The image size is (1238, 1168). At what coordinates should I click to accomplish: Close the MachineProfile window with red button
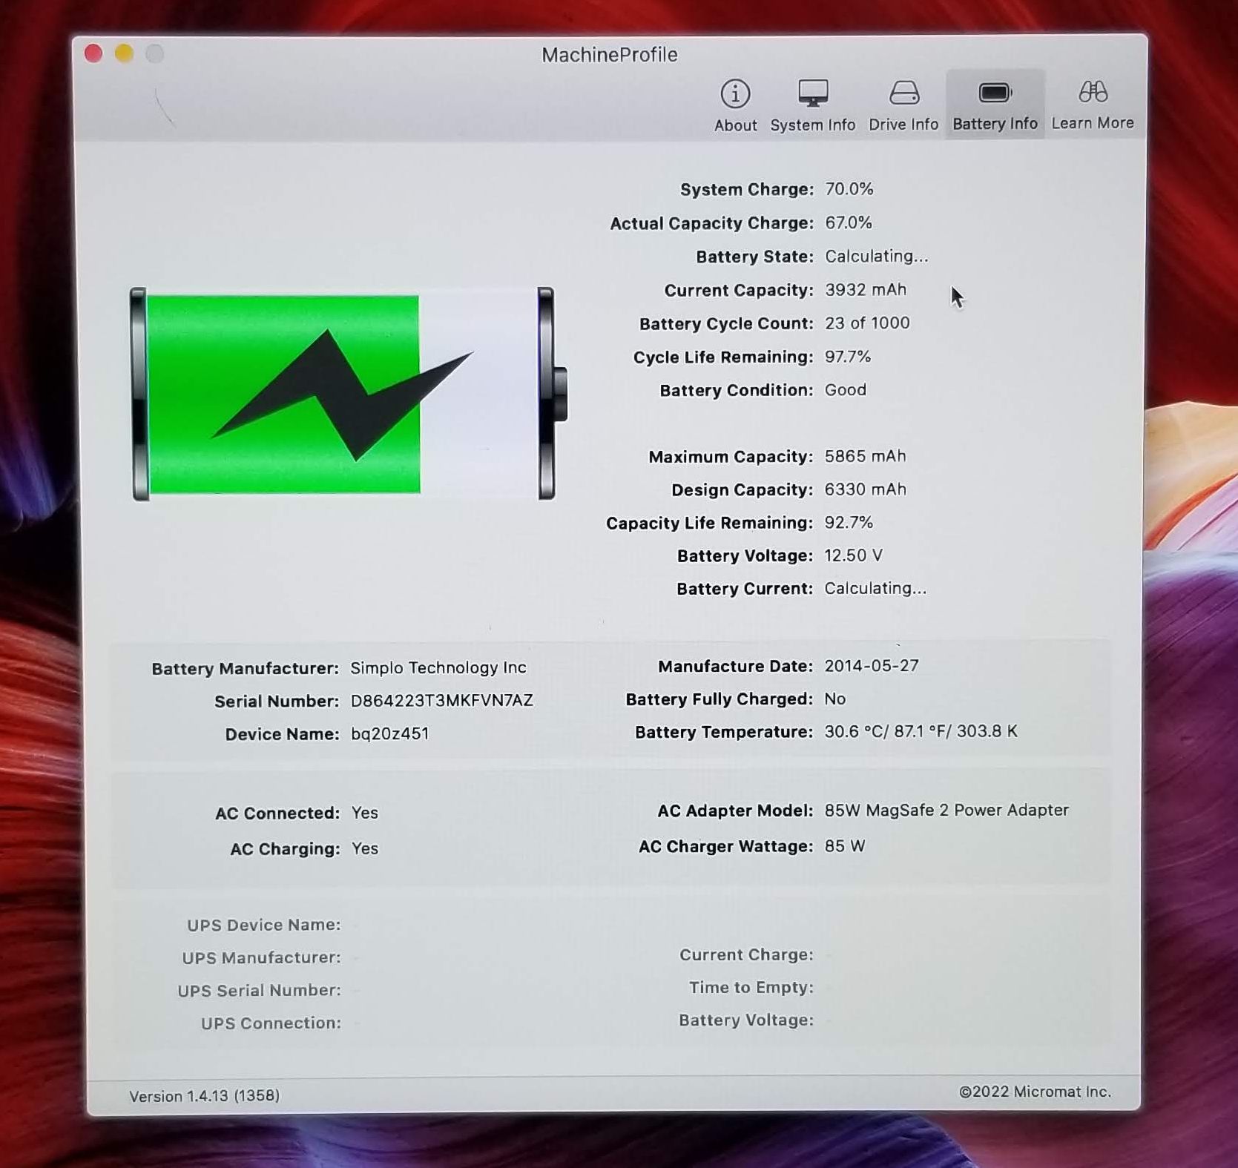[x=93, y=54]
